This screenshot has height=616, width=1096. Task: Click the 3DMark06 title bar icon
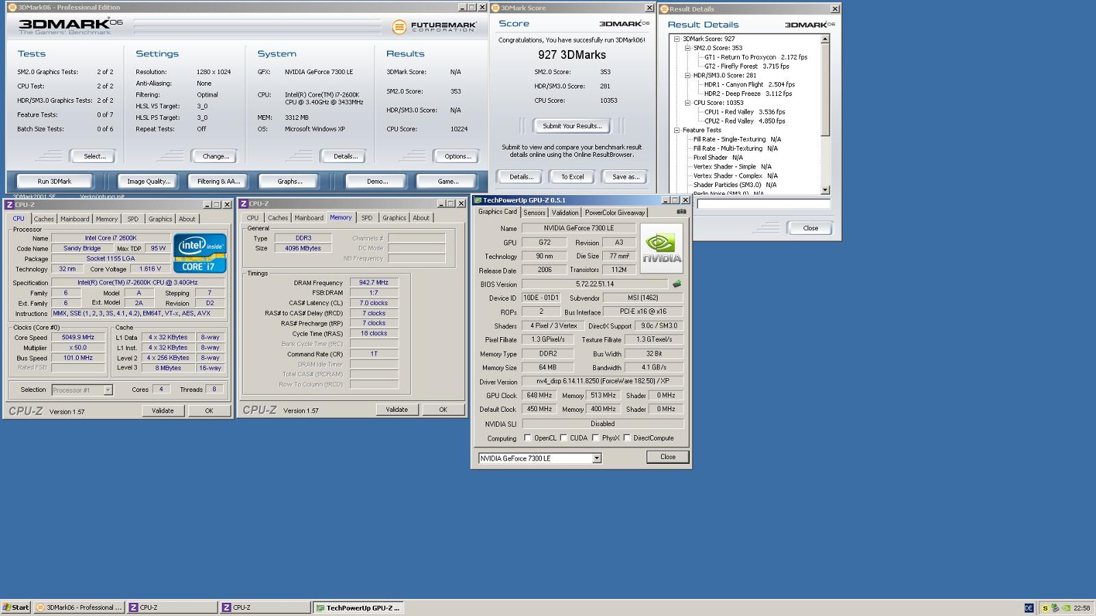pos(12,8)
